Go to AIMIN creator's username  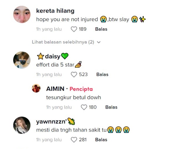point(55,89)
